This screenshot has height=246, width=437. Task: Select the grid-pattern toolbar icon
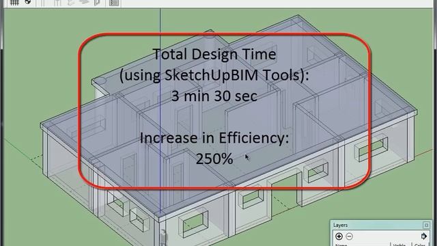tap(14, 3)
